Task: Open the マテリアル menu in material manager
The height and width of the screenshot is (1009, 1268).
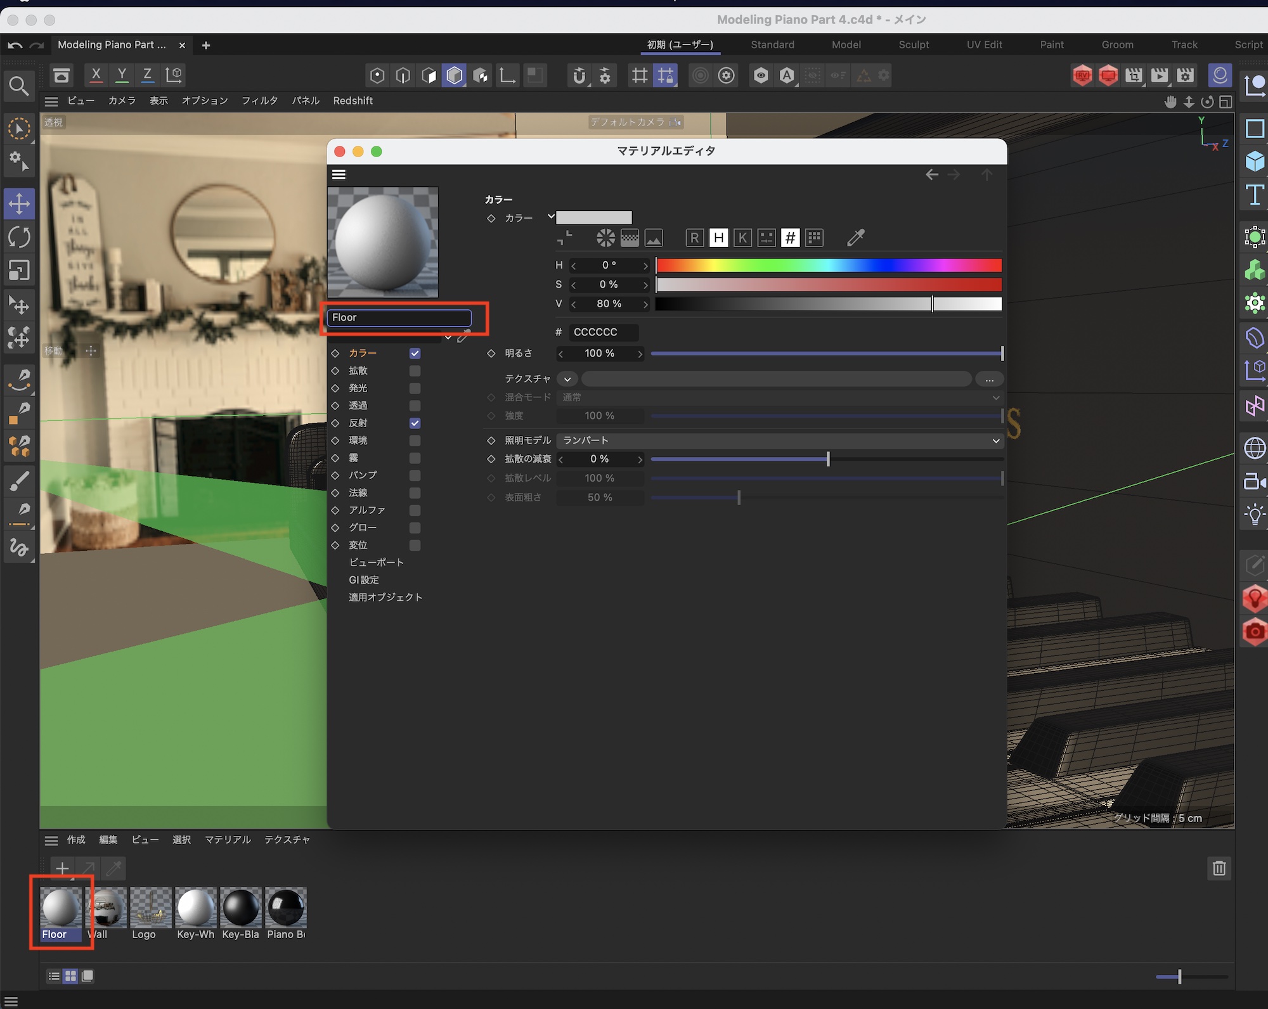Action: (x=228, y=839)
